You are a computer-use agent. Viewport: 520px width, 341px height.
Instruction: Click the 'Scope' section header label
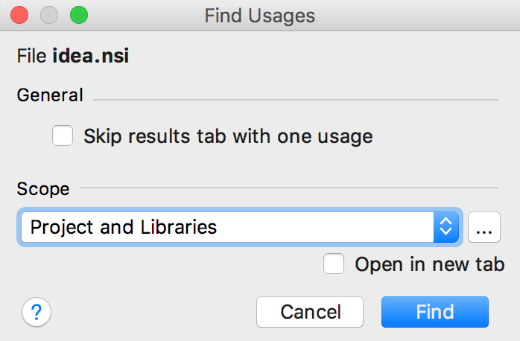coord(43,189)
